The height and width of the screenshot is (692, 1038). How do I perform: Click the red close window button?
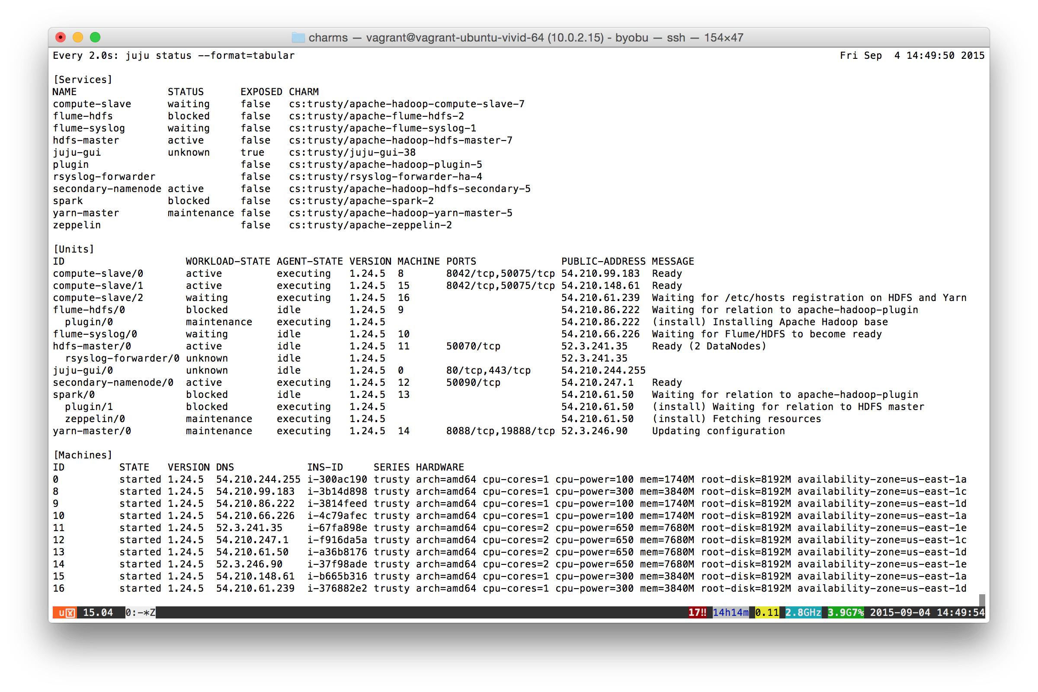61,38
